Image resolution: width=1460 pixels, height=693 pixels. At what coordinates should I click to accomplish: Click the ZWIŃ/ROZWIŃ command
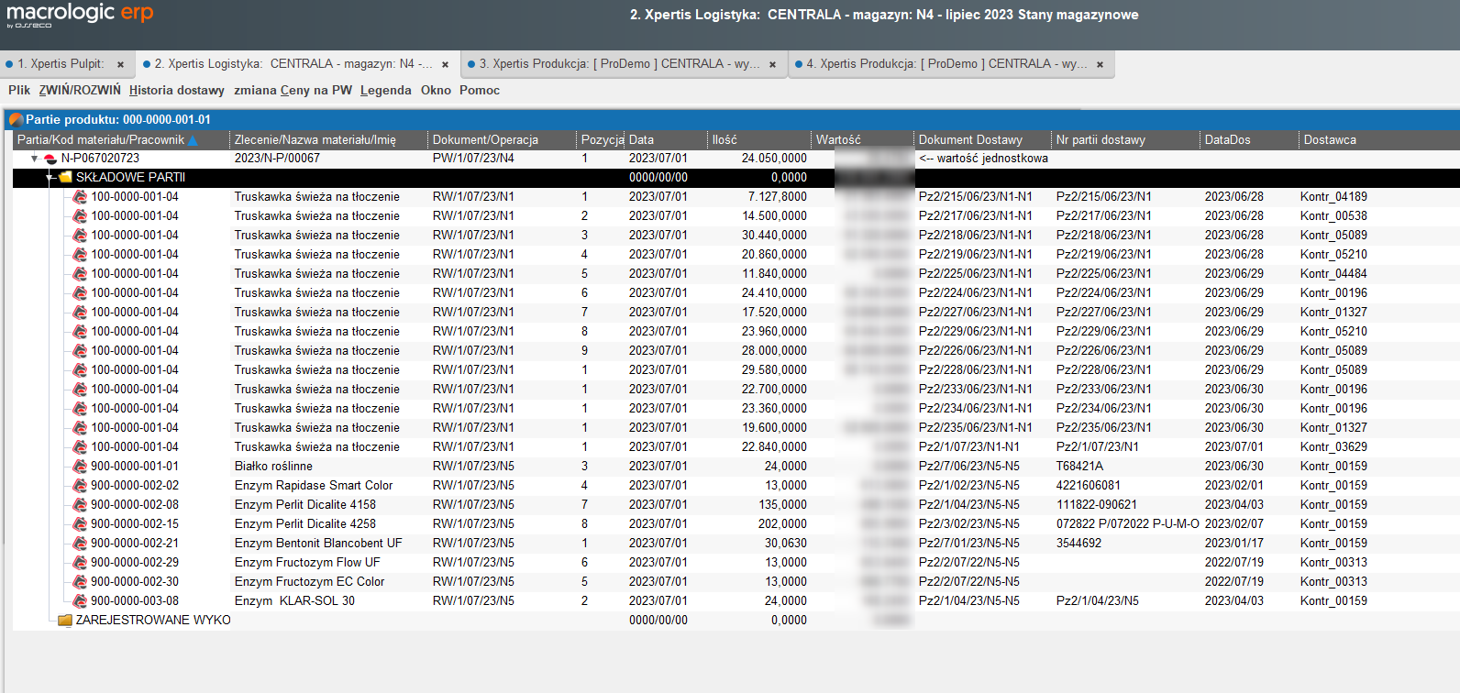80,90
